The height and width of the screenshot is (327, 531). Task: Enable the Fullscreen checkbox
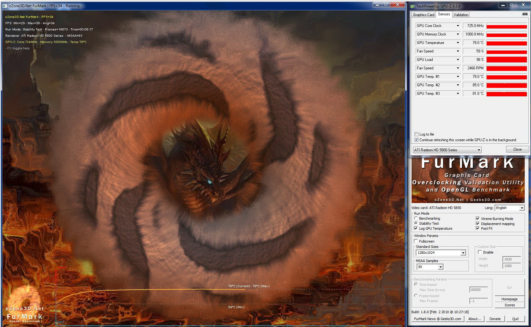(416, 241)
